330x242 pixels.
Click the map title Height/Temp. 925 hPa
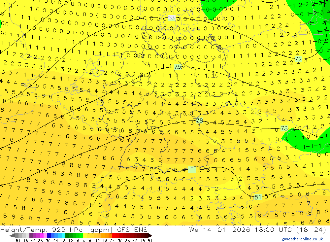42,229
